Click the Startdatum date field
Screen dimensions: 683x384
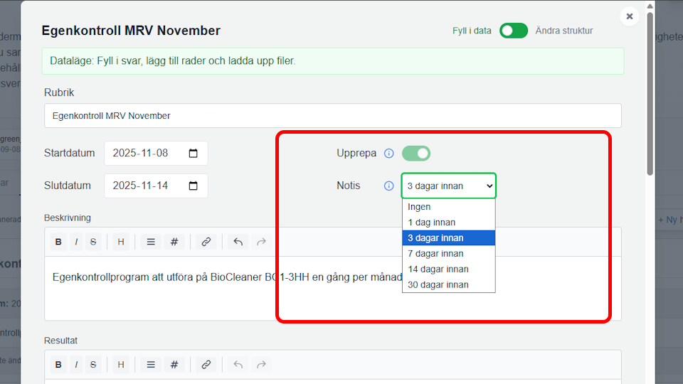tap(156, 154)
